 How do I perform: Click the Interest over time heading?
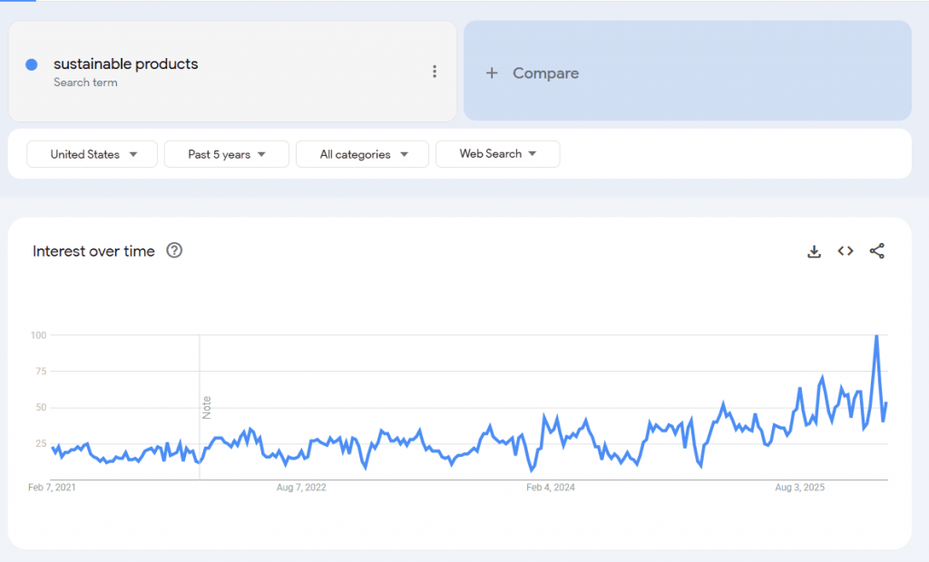(x=93, y=251)
